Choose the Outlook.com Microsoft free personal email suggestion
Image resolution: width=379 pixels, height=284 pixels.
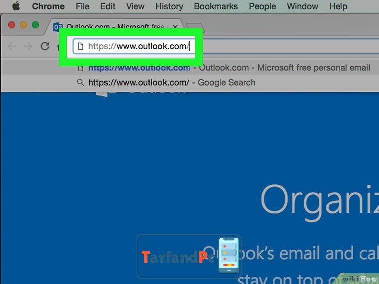(189, 68)
